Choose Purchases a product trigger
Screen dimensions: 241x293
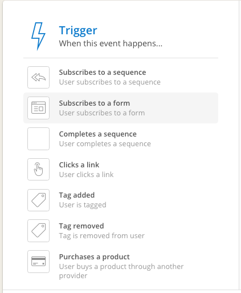(x=121, y=266)
